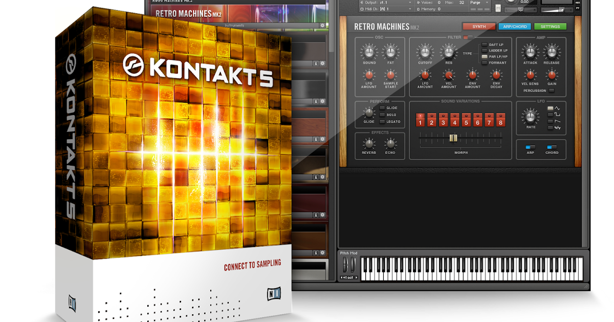614x322 pixels.
Task: Toggle the Chord switch
Action: (x=552, y=147)
